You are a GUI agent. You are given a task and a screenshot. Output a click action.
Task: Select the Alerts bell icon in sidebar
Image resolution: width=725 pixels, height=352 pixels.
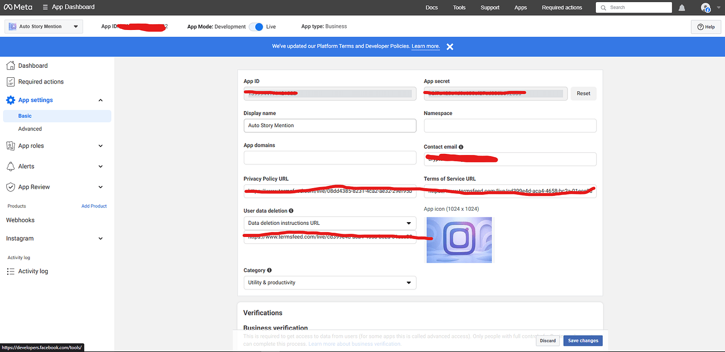(x=10, y=166)
